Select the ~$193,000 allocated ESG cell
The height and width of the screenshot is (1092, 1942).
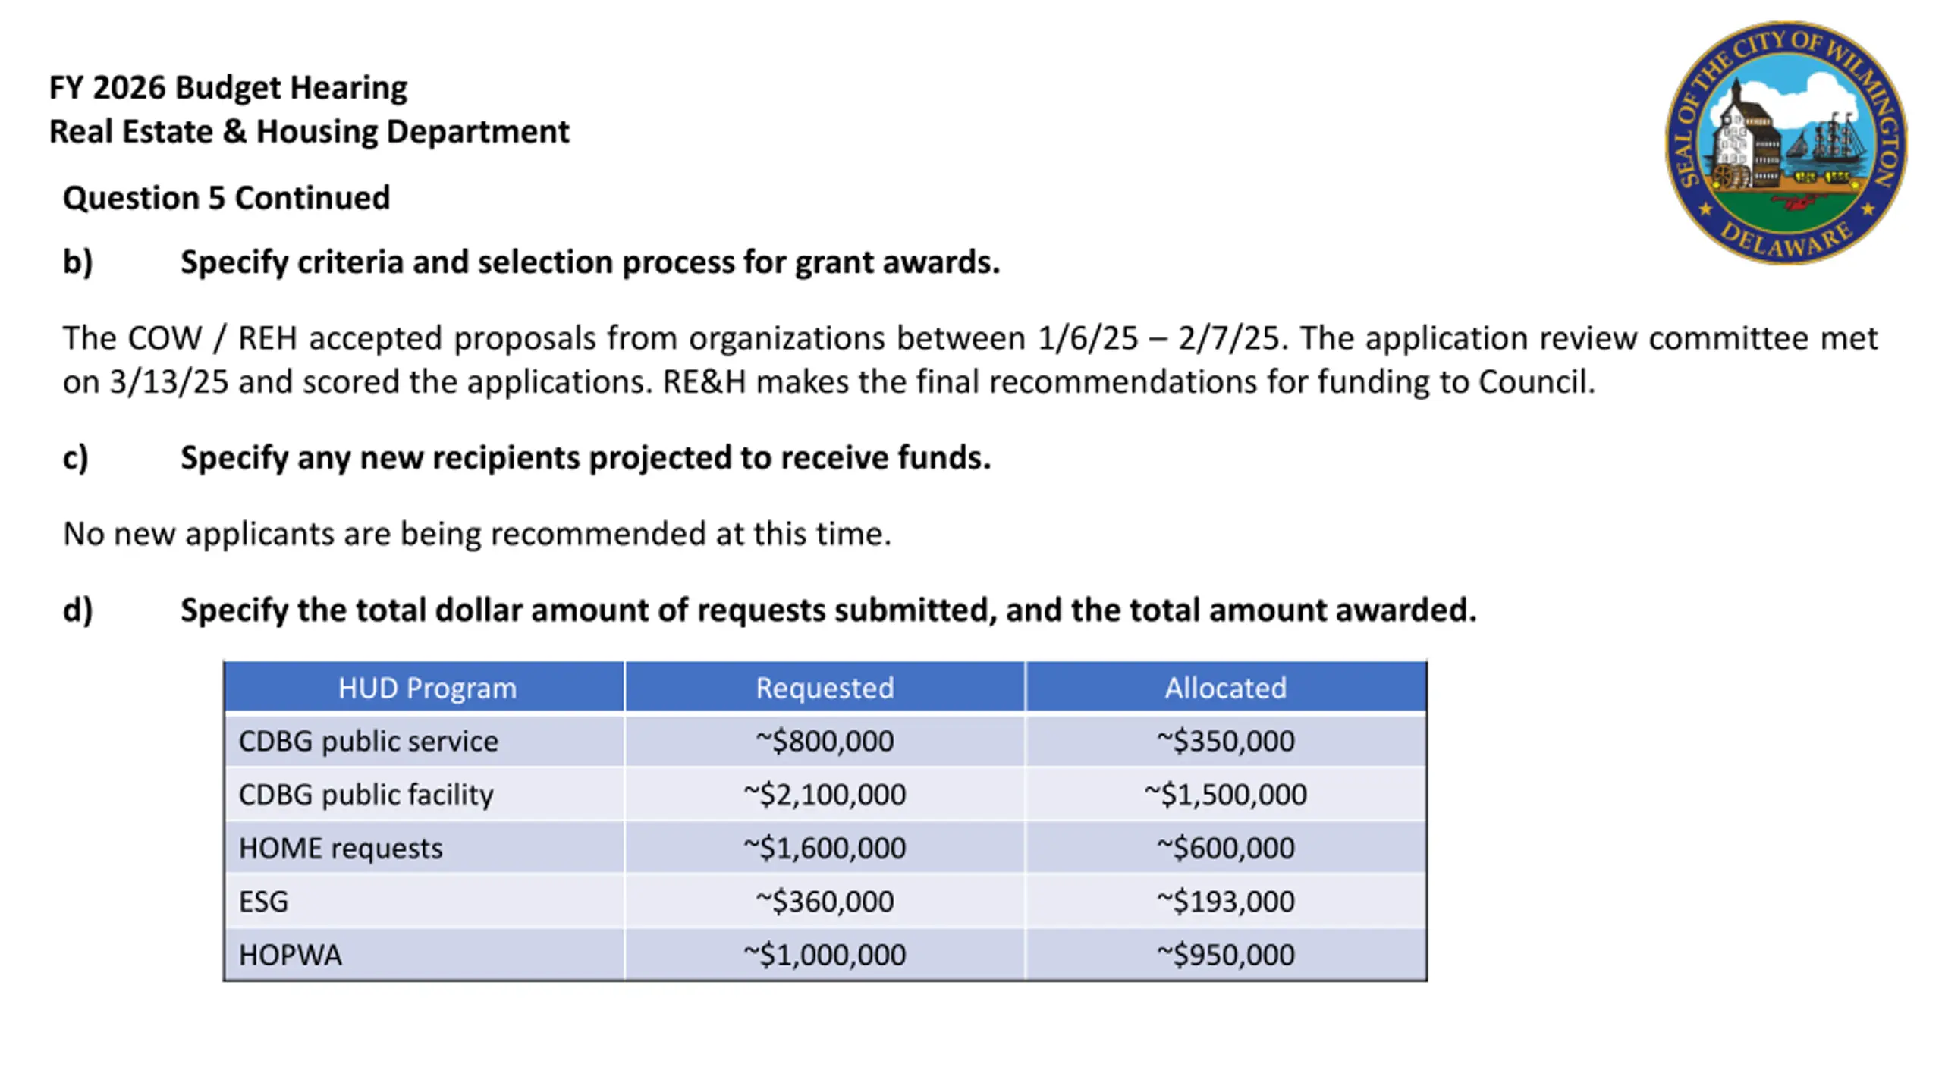(x=1225, y=902)
